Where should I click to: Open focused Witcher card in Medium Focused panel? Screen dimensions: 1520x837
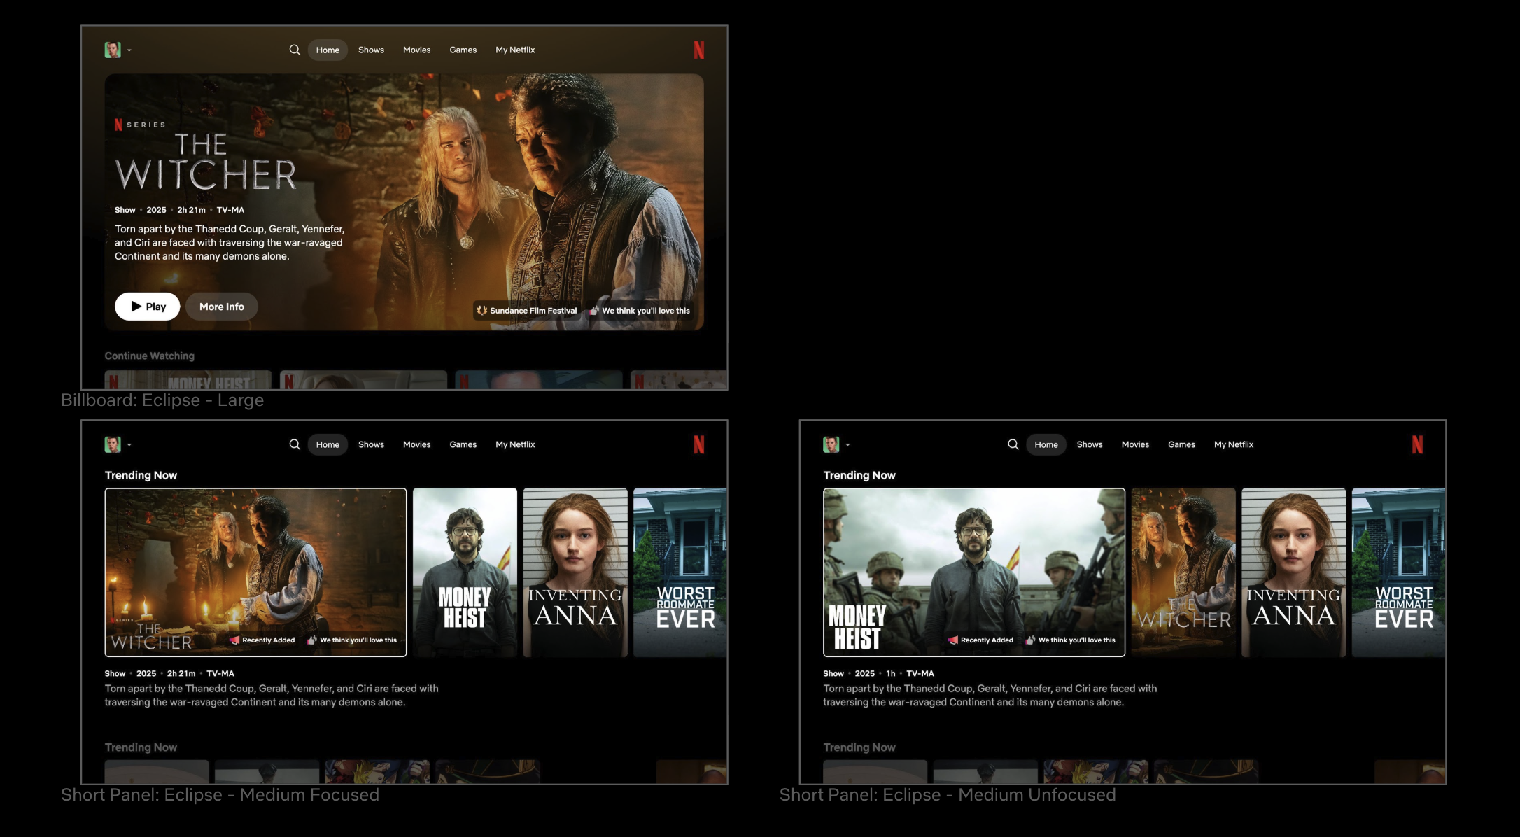click(x=255, y=572)
